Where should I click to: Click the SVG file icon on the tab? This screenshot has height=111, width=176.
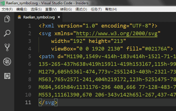point(19,17)
